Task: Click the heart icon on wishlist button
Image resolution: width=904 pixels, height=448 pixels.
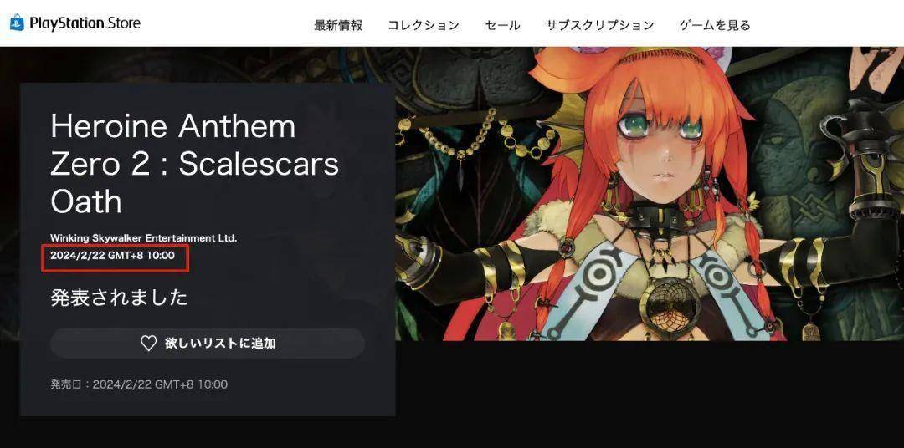Action: tap(149, 344)
